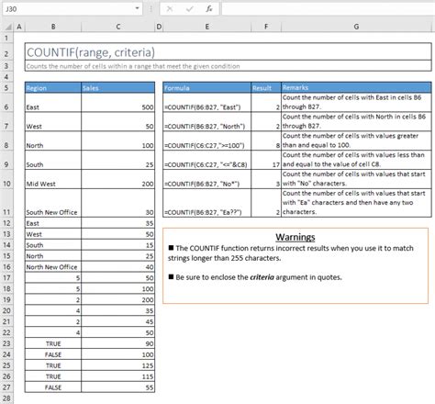Click the Result header cell

(x=266, y=88)
